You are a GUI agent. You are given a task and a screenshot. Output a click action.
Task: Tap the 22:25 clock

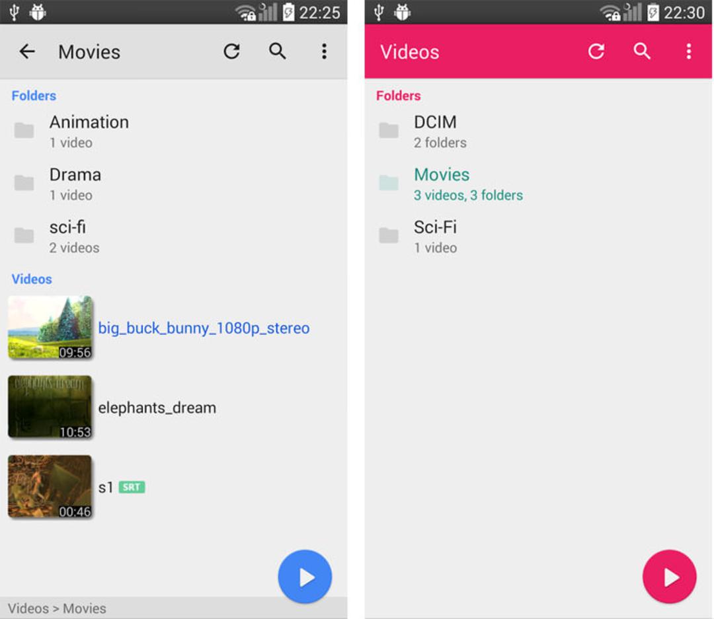click(320, 13)
